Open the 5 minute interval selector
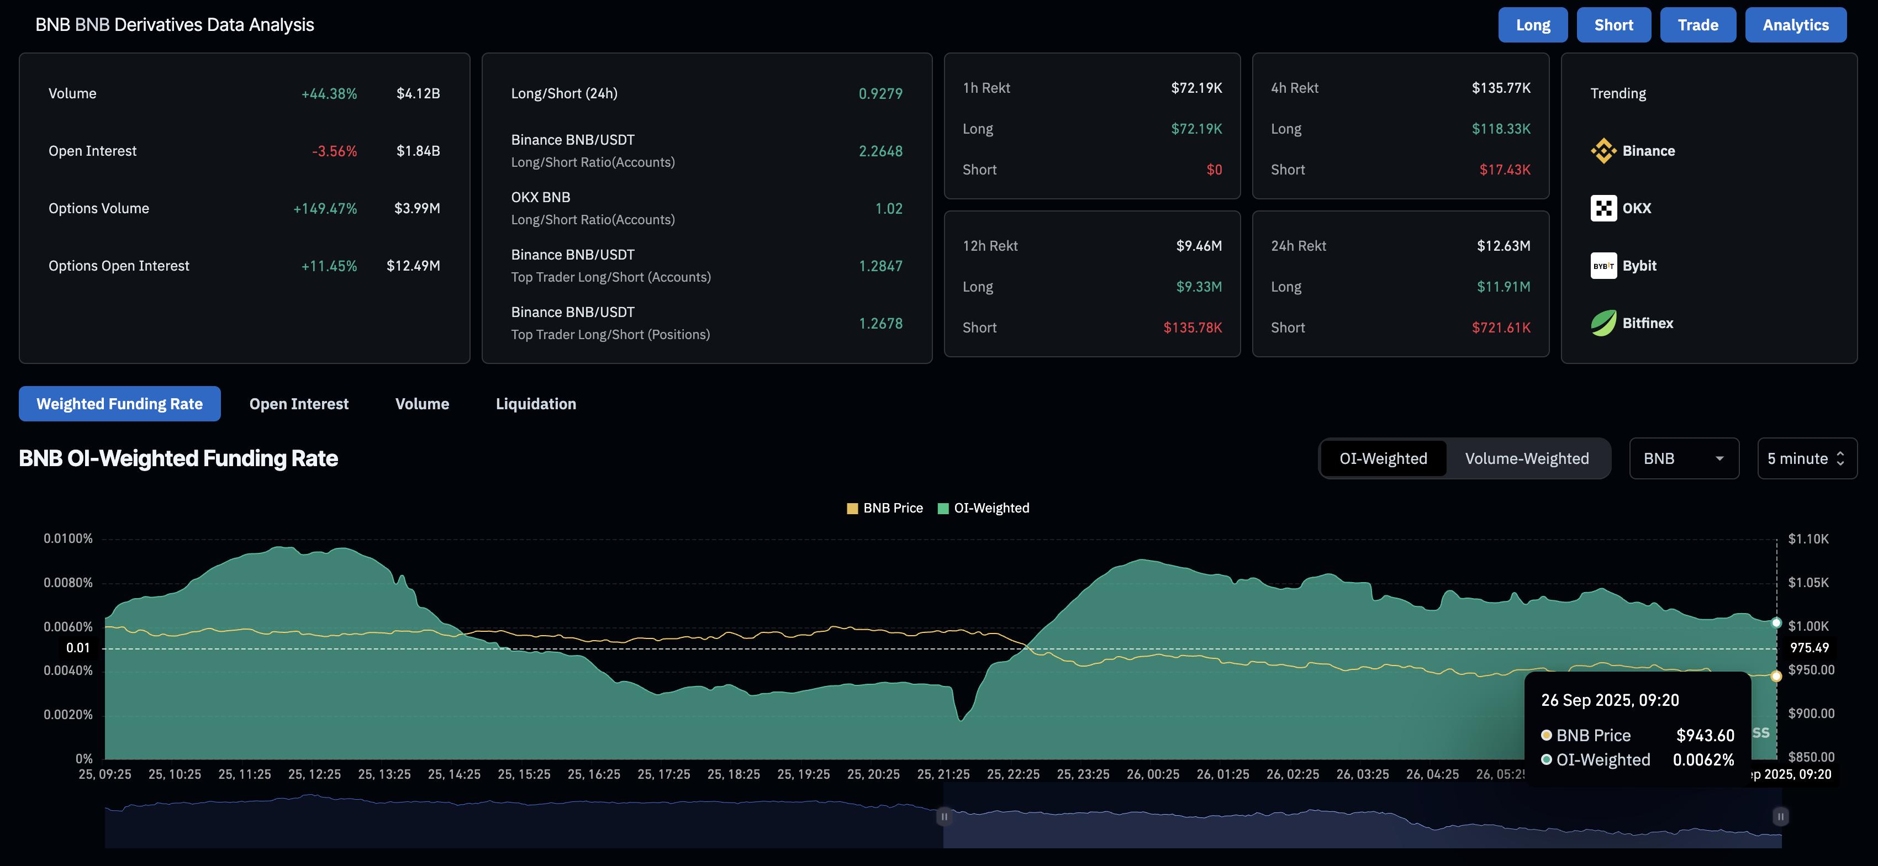Image resolution: width=1878 pixels, height=866 pixels. pyautogui.click(x=1806, y=458)
